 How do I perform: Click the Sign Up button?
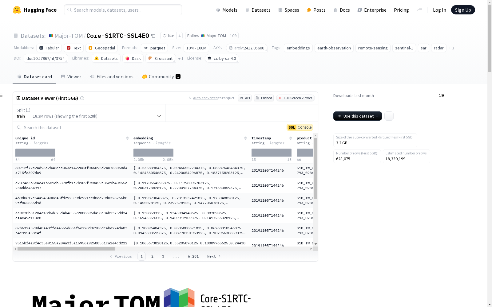(x=463, y=10)
